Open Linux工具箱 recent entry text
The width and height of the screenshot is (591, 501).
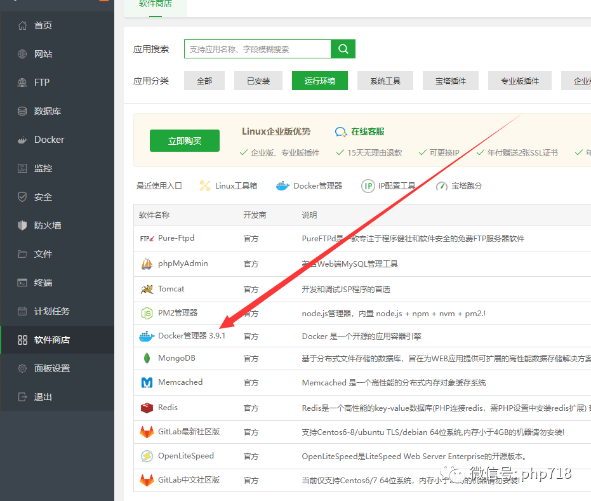(236, 186)
